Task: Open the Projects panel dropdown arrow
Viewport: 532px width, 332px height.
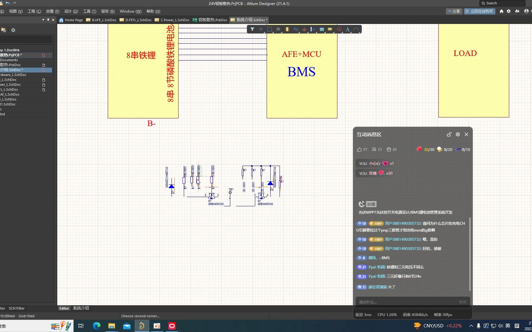Action: (43, 20)
